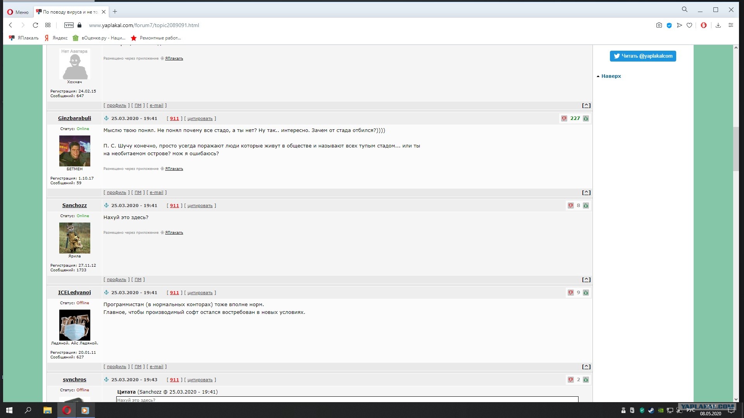The image size is (744, 418).
Task: Open the Яндекс bookmark
Action: (x=56, y=38)
